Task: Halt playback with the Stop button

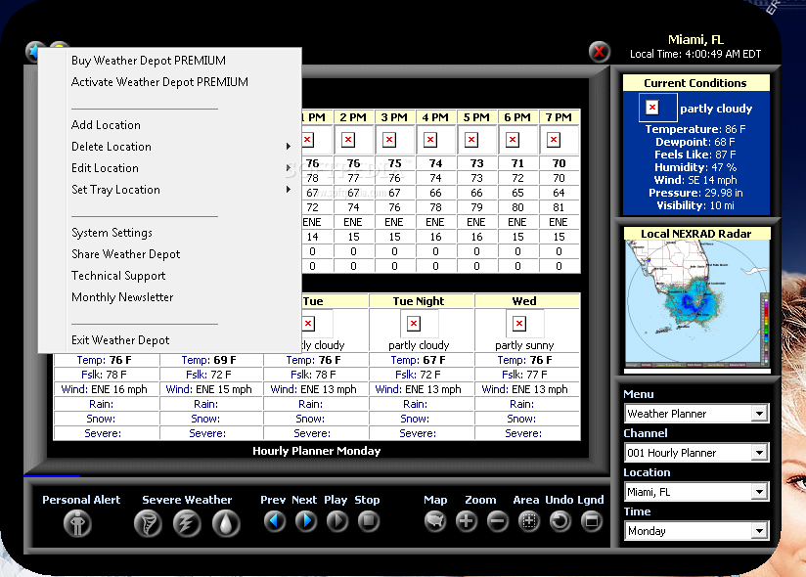Action: [369, 521]
